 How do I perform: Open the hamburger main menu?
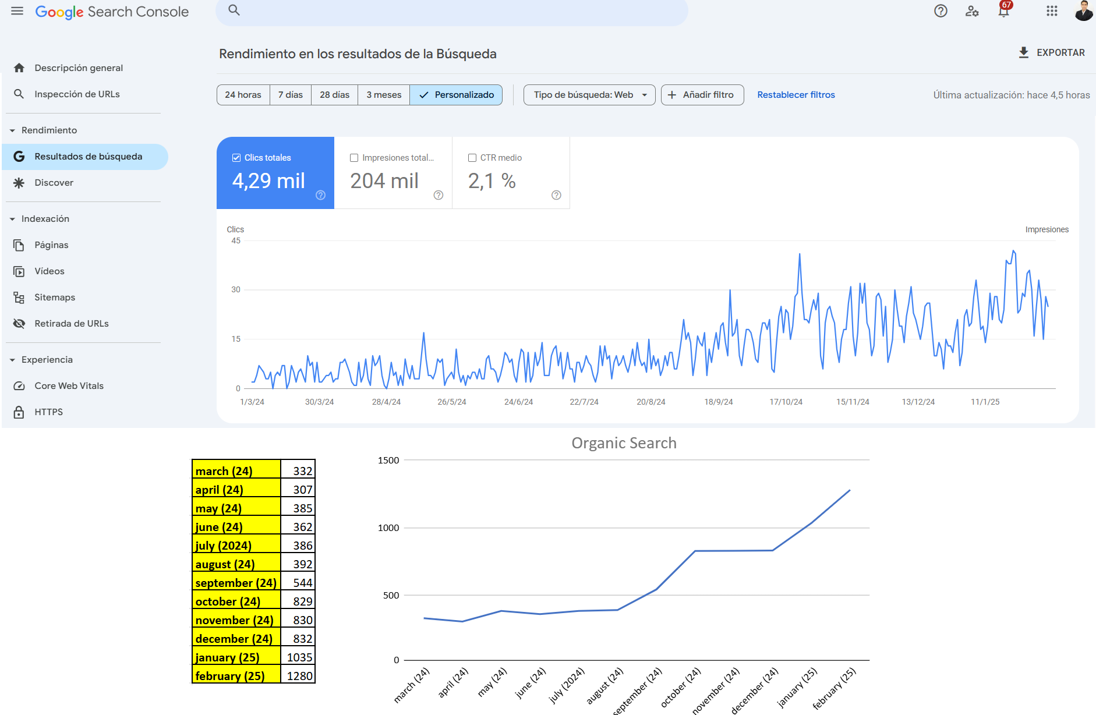pyautogui.click(x=17, y=11)
